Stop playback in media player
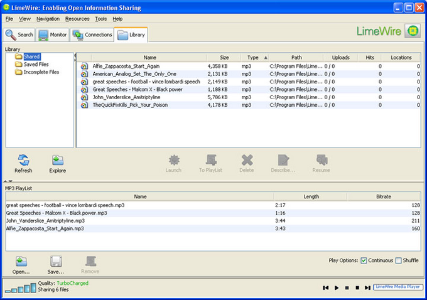This screenshot has width=427, height=300. [357, 287]
